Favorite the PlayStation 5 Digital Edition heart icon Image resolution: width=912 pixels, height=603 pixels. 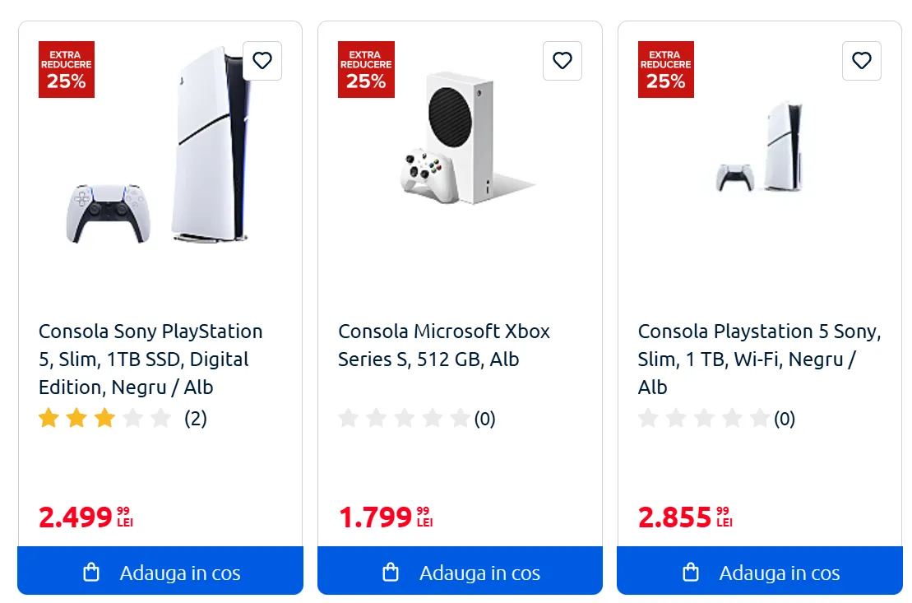[262, 61]
